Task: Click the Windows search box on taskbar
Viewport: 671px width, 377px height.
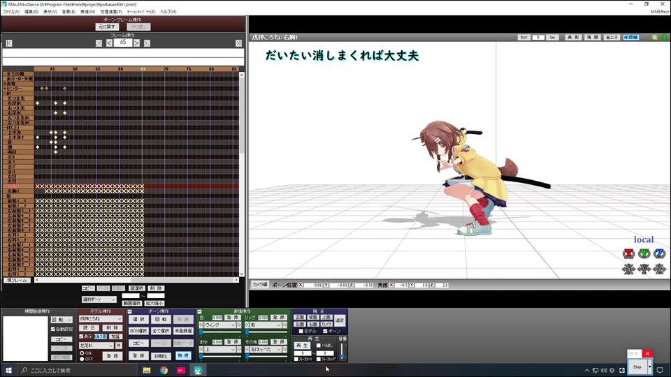Action: (77, 370)
